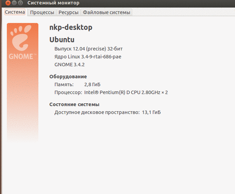
Task: Minimize the Системный монитор window
Action: [14, 3]
